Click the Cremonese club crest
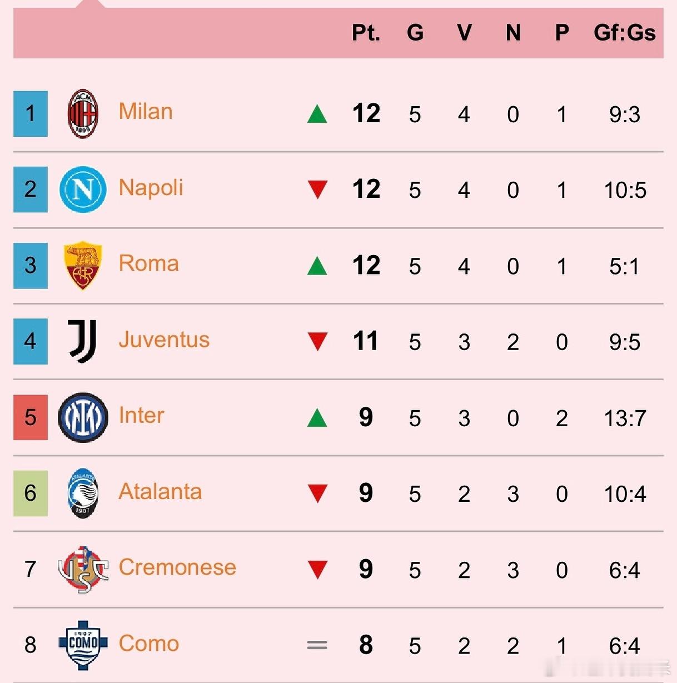The image size is (677, 683). (x=83, y=569)
